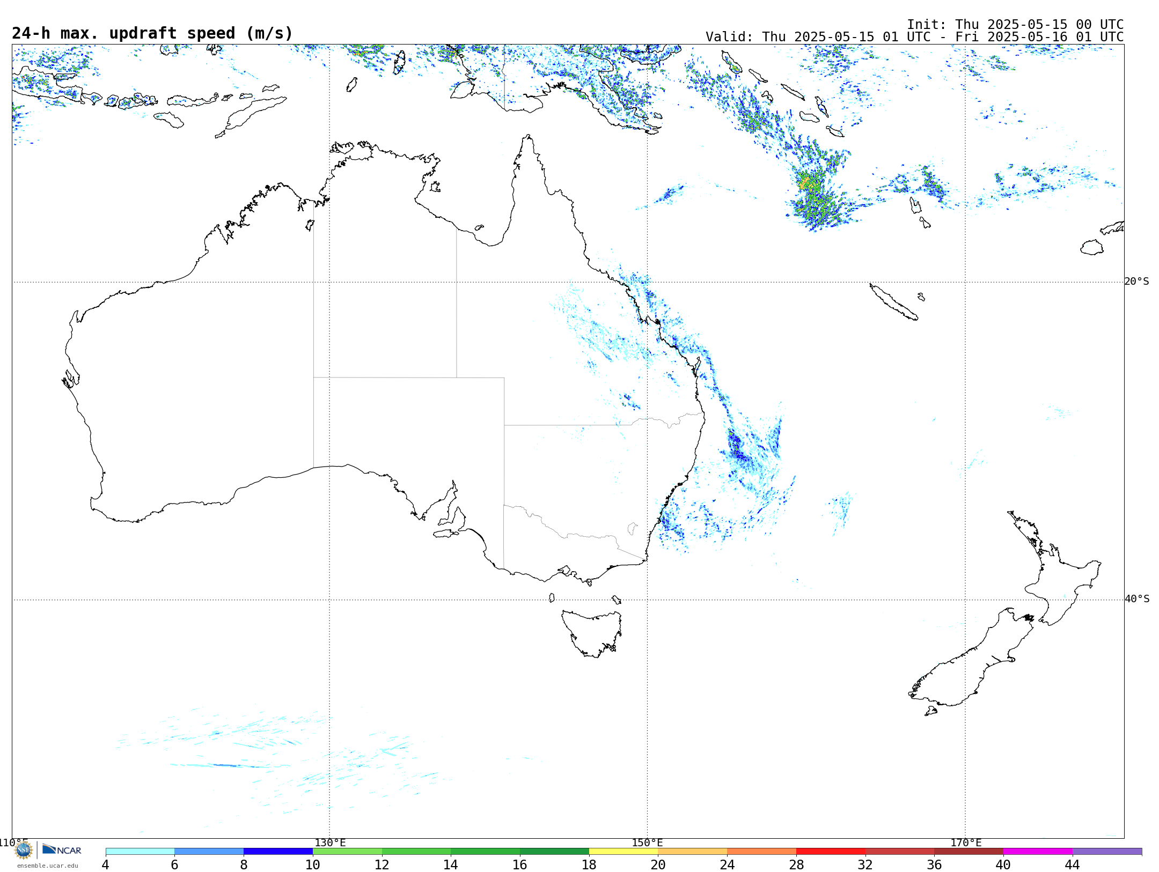Click the NCAR logo
Viewport: 1159px width, 872px height.
[62, 849]
